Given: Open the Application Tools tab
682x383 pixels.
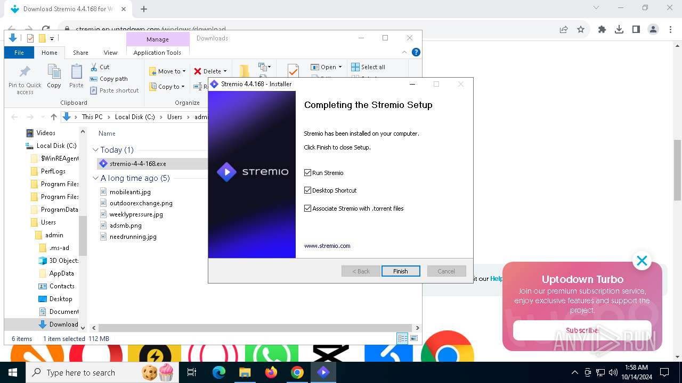Looking at the screenshot, I should coord(157,53).
